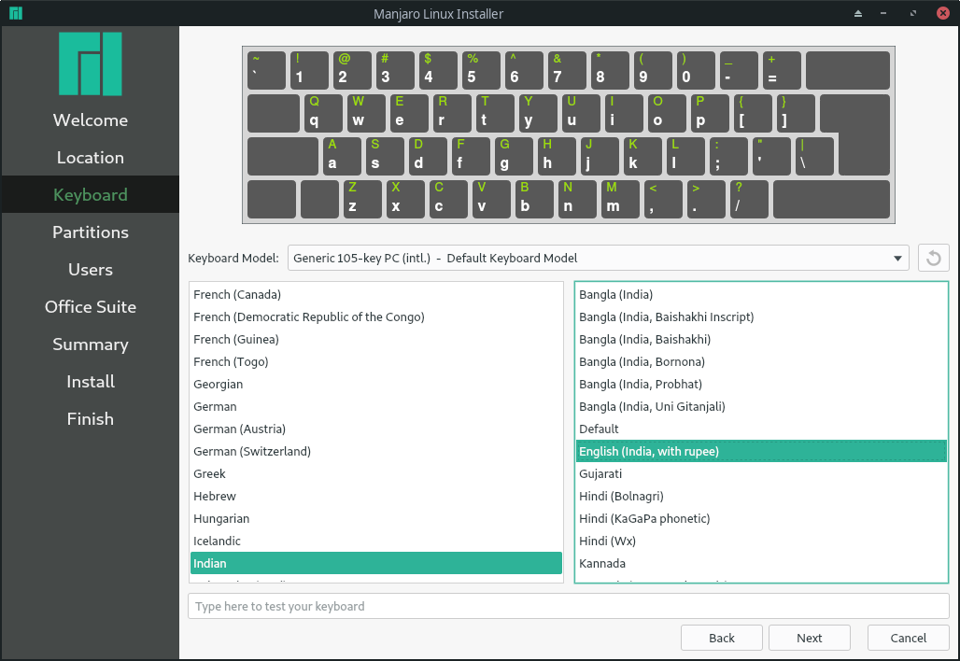
Task: Select the Keyboard step in the sidebar
Action: (90, 194)
